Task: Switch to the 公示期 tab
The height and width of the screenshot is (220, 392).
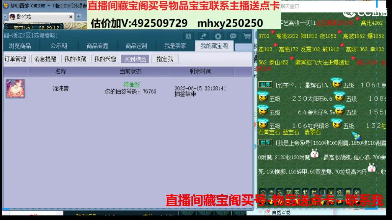Action: [x=59, y=46]
